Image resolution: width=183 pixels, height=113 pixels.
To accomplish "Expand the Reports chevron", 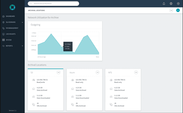I will 22,46.
